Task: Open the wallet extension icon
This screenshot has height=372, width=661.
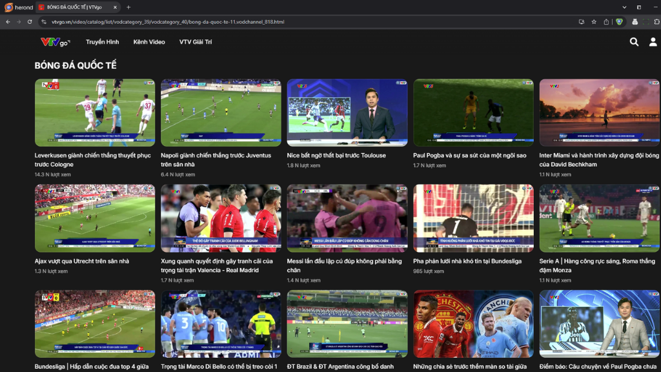Action: [635, 22]
